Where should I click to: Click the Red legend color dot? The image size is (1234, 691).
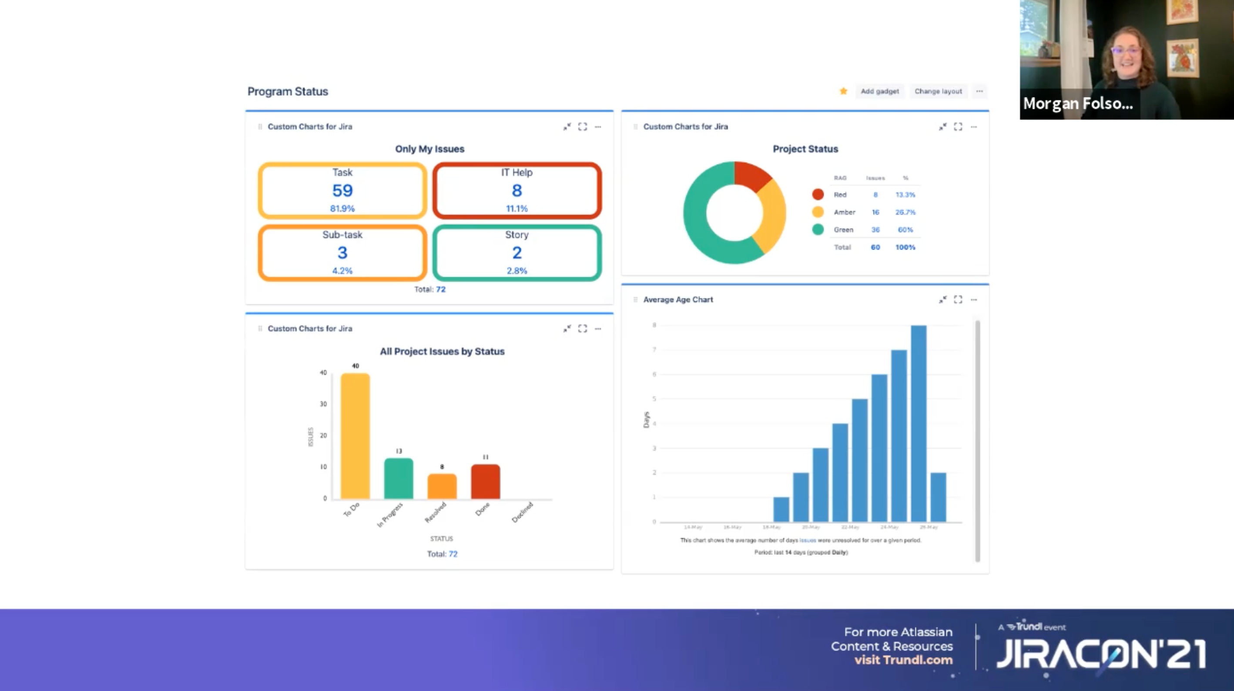pos(818,194)
